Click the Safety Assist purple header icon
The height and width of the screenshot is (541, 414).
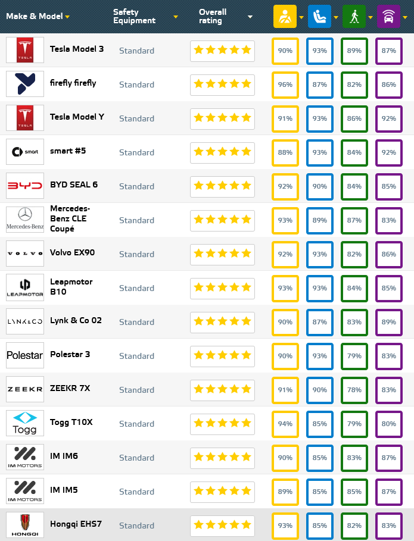pyautogui.click(x=388, y=17)
